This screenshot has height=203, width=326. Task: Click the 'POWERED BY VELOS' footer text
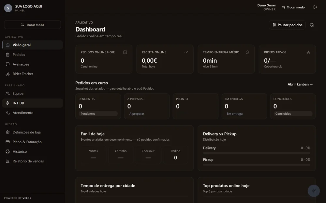18,198
